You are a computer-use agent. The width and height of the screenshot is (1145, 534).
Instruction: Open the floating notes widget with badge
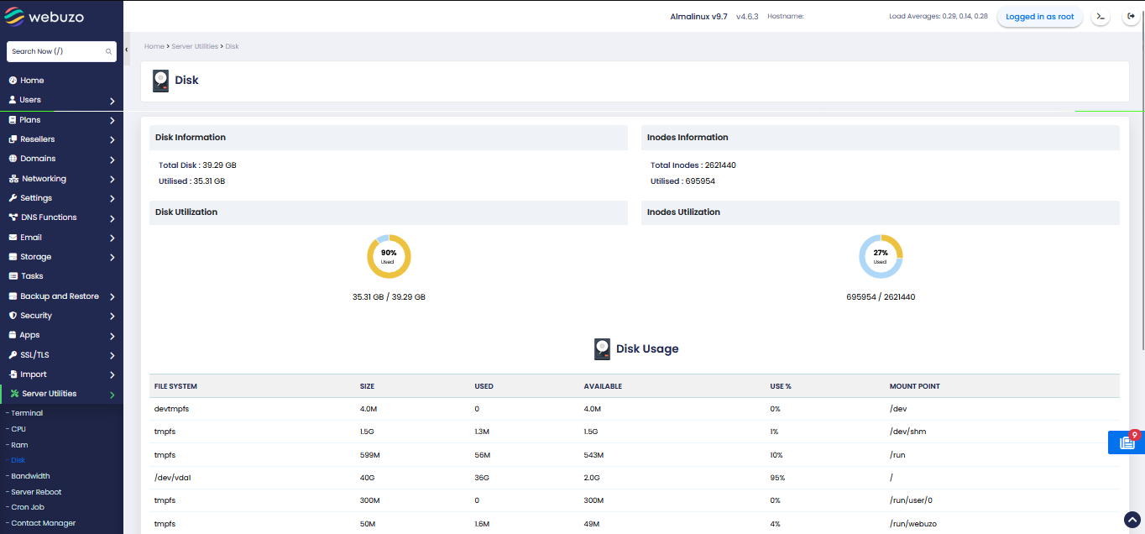pyautogui.click(x=1126, y=442)
